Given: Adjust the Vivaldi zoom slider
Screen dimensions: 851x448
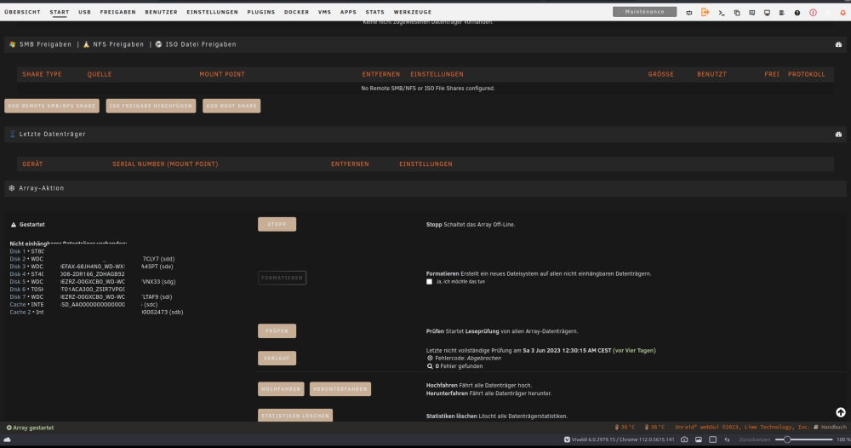Looking at the screenshot, I should coord(804,439).
